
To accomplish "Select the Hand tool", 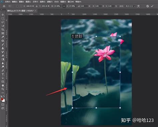I will click(3, 85).
